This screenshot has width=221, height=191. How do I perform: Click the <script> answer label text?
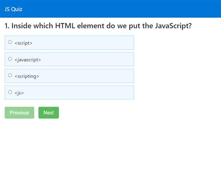pyautogui.click(x=23, y=43)
